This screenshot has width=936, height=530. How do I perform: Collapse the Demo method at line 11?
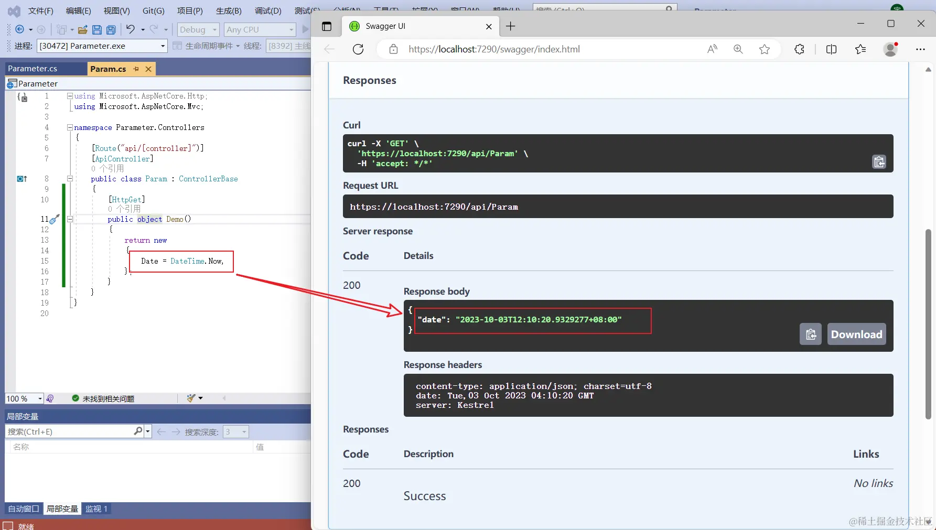(70, 219)
